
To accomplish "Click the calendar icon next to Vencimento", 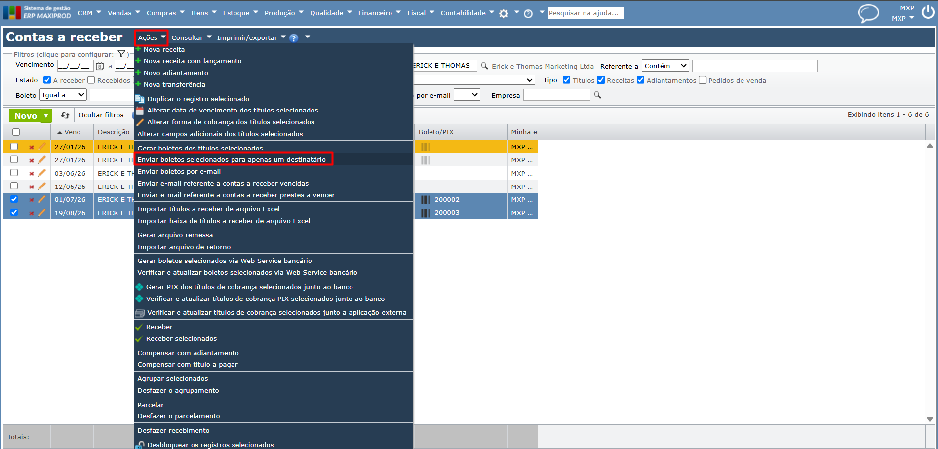I will (x=100, y=66).
